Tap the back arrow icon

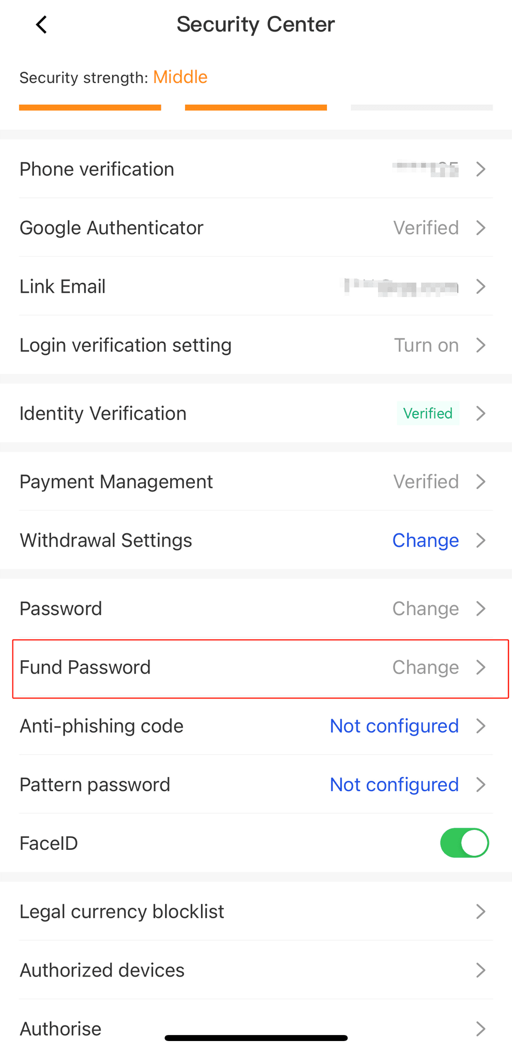(x=41, y=24)
